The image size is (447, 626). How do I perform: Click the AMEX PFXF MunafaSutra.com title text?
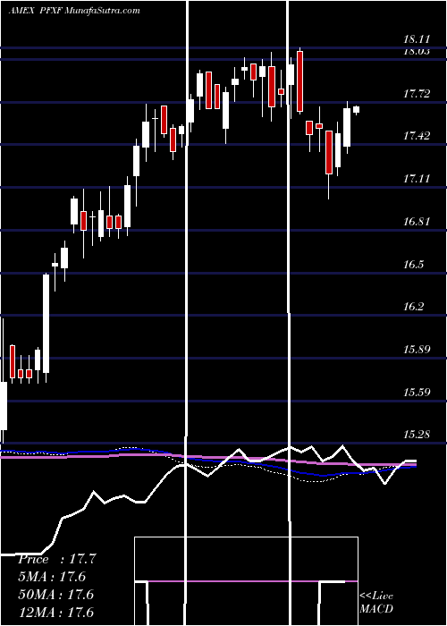[74, 11]
